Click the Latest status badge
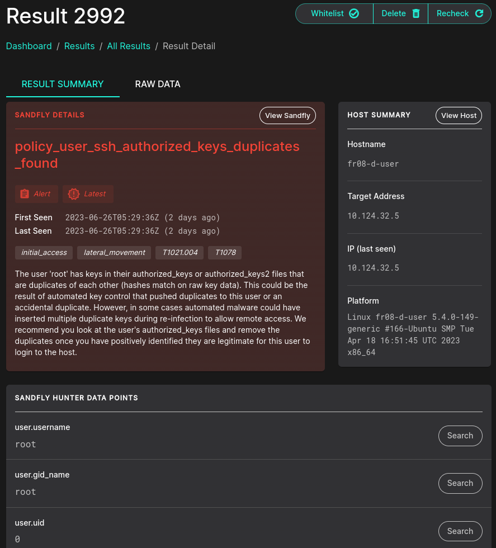 point(88,193)
